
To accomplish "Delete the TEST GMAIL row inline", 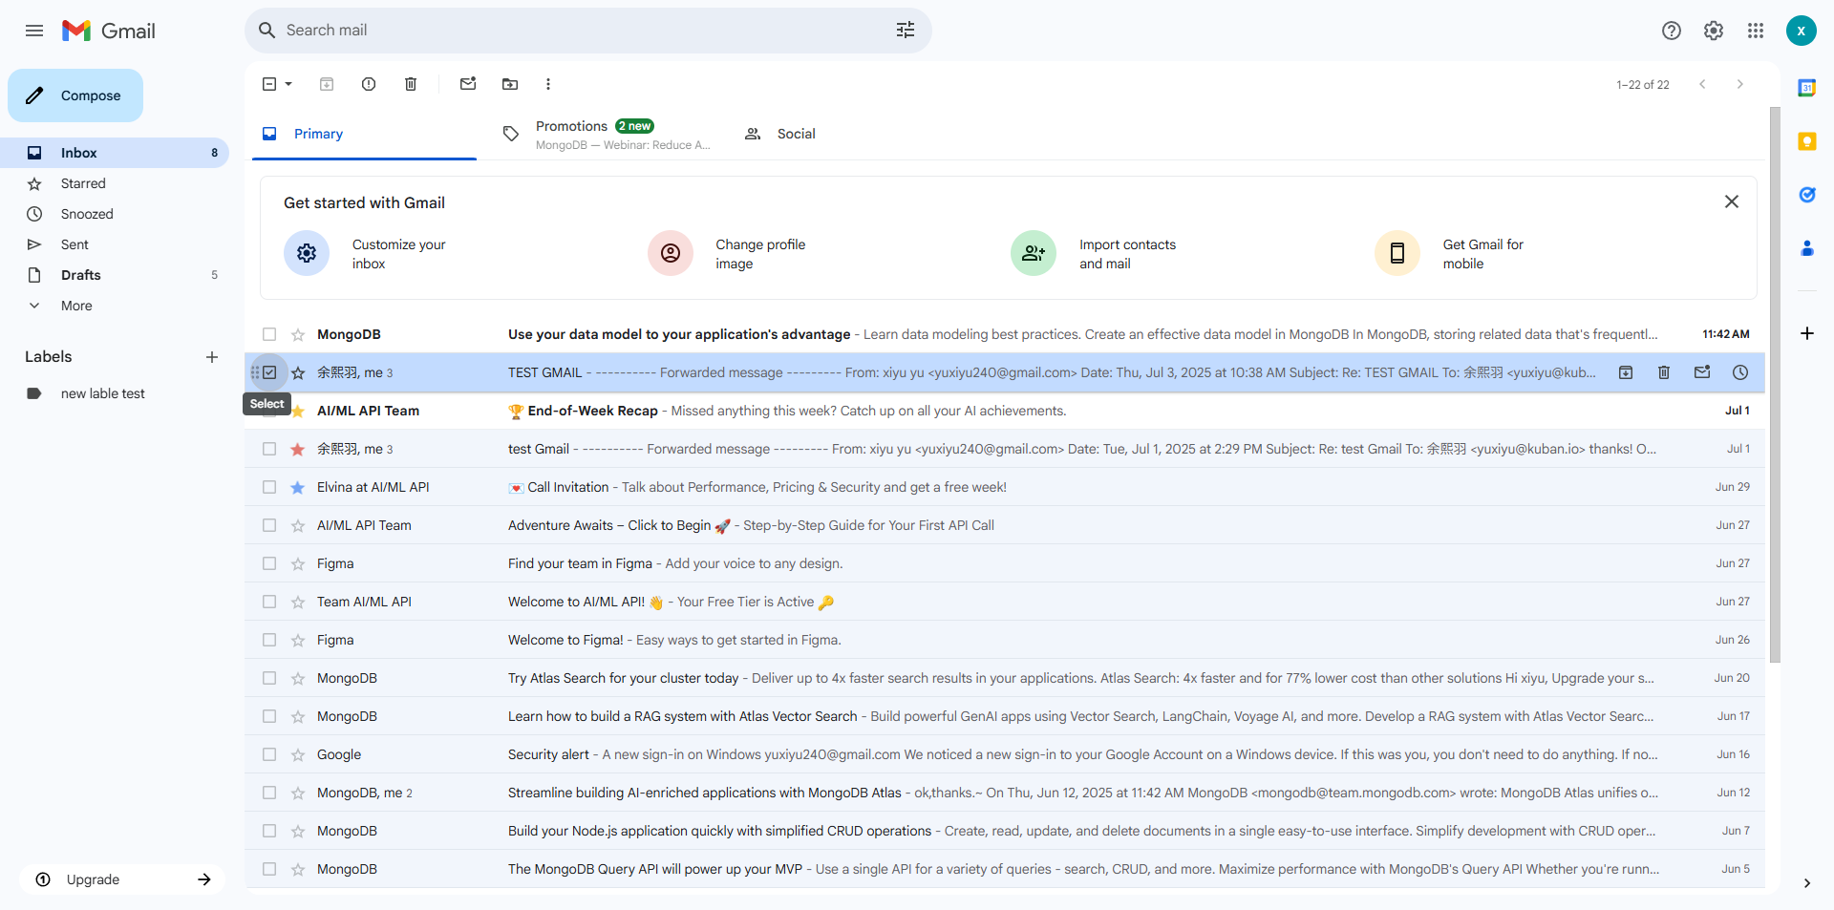I will [x=1664, y=372].
